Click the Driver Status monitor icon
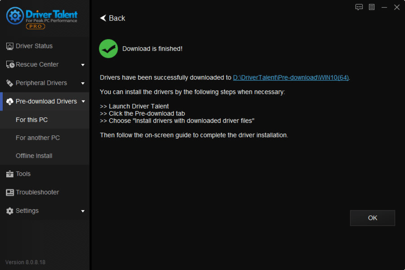405x270 pixels. [10, 46]
